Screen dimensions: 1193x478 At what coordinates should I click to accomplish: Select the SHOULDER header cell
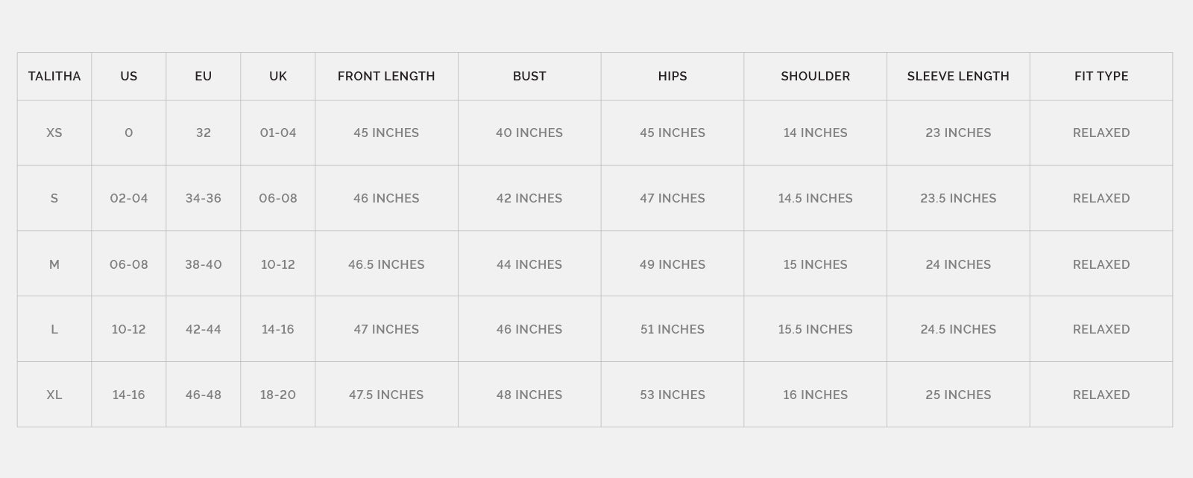(x=815, y=76)
